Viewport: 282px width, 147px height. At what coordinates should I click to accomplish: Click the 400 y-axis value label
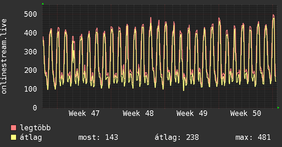tap(30, 33)
